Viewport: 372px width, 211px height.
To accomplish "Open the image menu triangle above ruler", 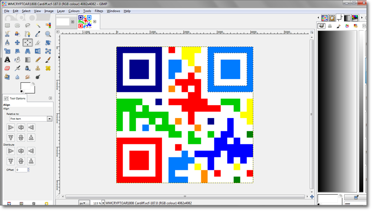I will coord(58,32).
